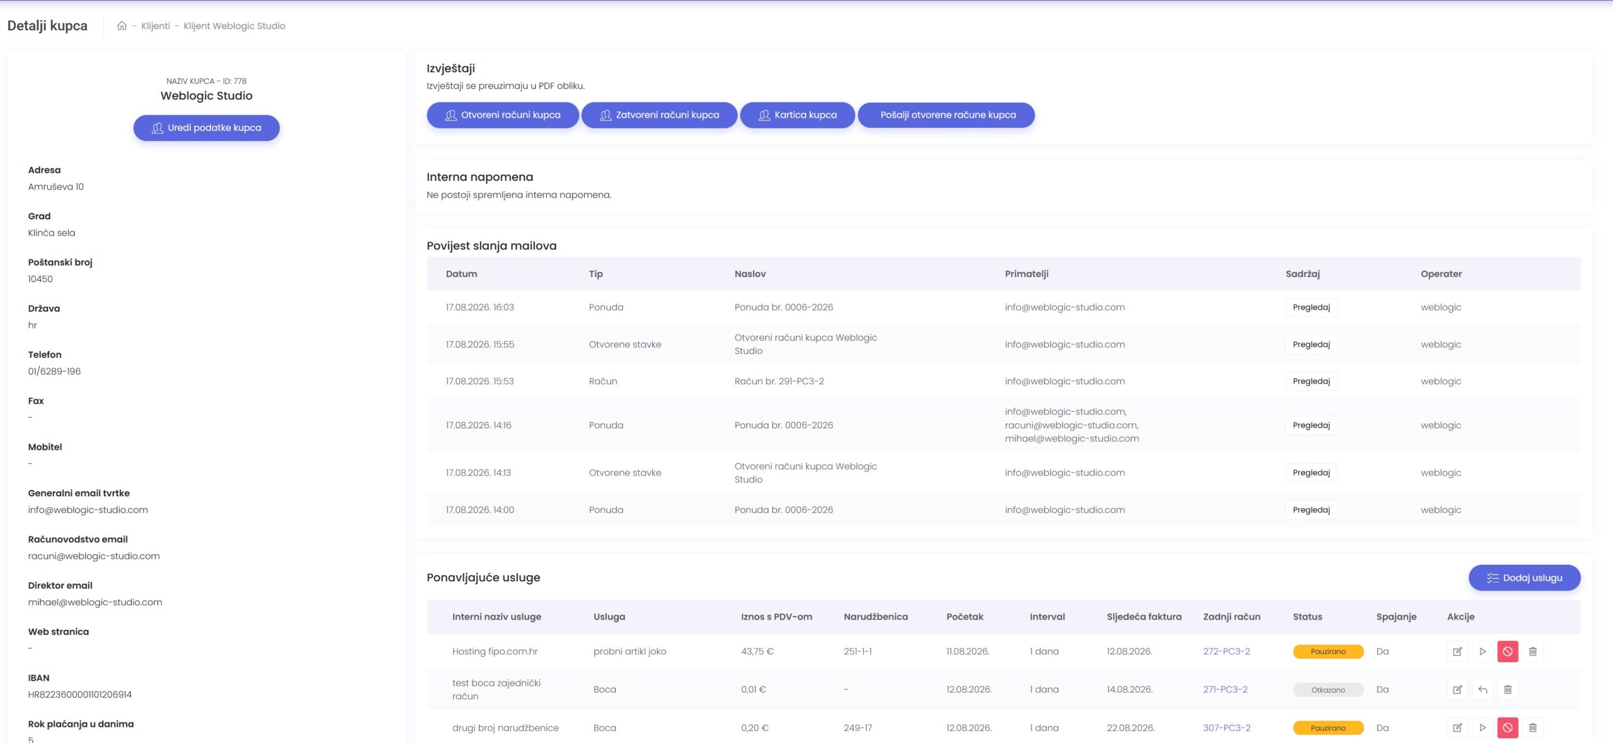Viewport: 1613px width, 743px height.
Task: Click the date 17.08.2026. 16:03
Action: coord(479,307)
